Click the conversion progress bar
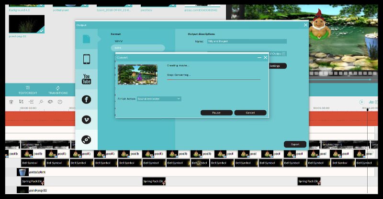Image resolution: width=383 pixels, height=199 pixels. click(x=214, y=79)
